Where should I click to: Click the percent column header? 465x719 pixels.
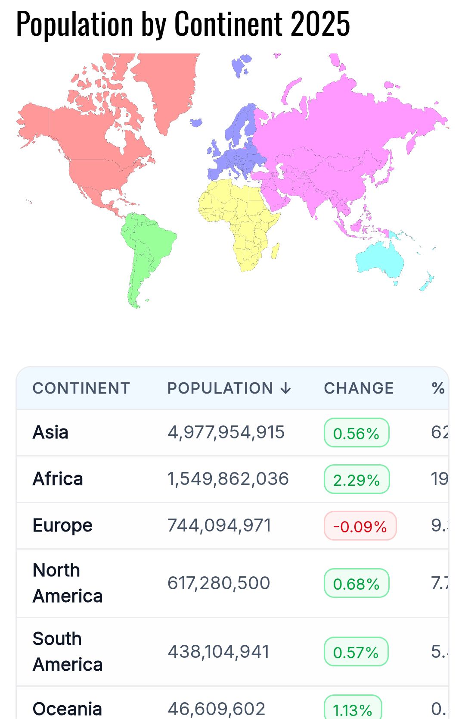(438, 388)
